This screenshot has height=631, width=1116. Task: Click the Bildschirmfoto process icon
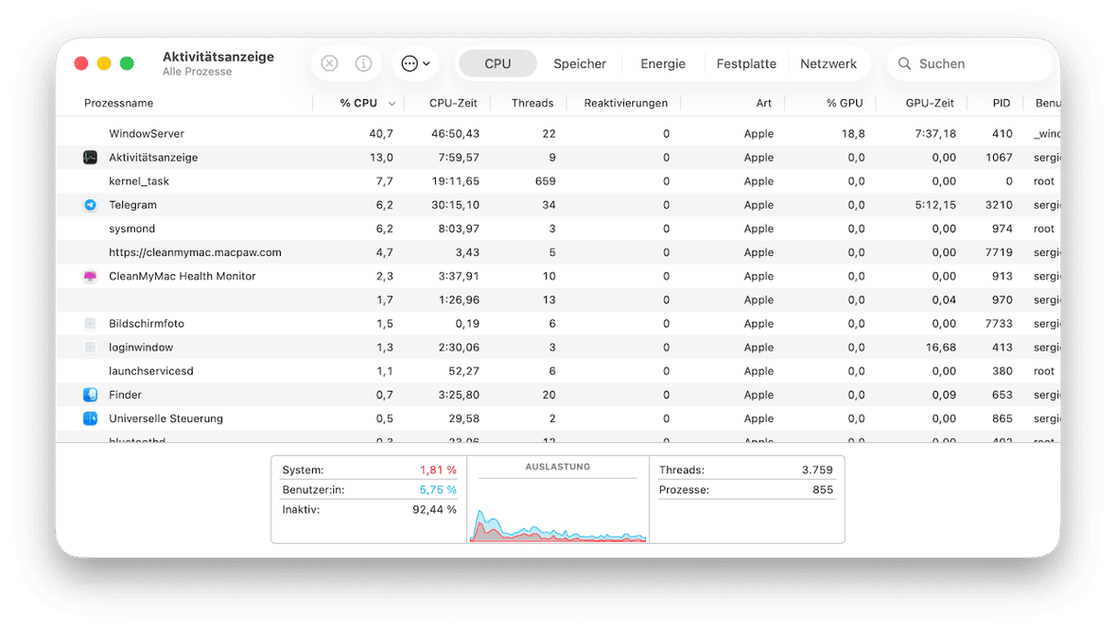pyautogui.click(x=90, y=324)
